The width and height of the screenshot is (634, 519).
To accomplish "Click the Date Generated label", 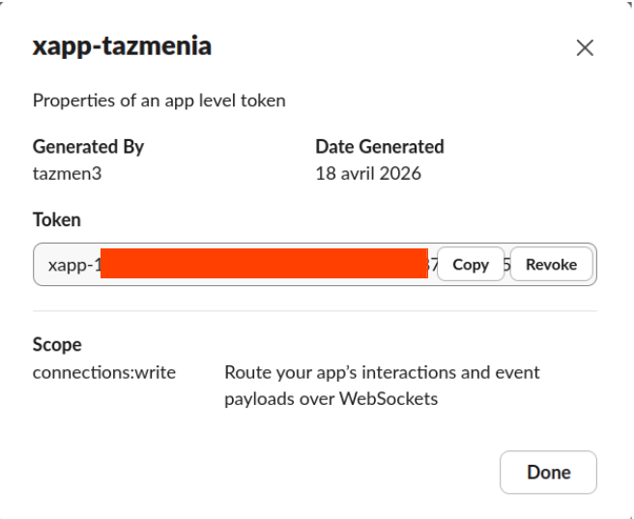I will pos(380,147).
